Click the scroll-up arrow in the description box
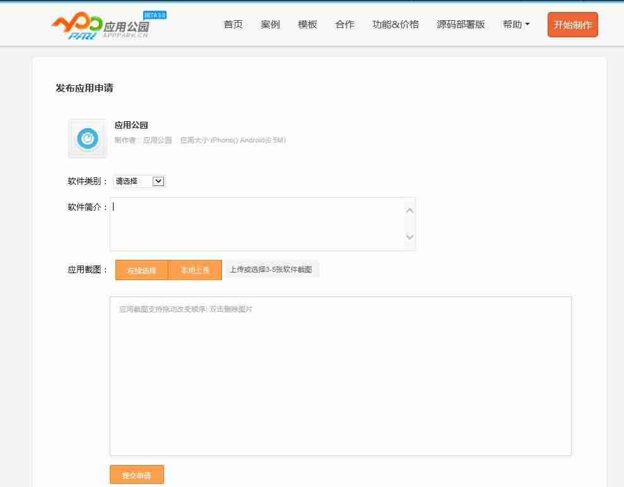 409,210
